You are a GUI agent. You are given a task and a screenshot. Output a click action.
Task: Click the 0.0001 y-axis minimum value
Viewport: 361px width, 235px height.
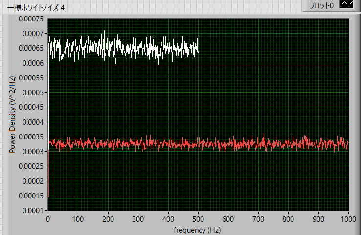point(32,210)
